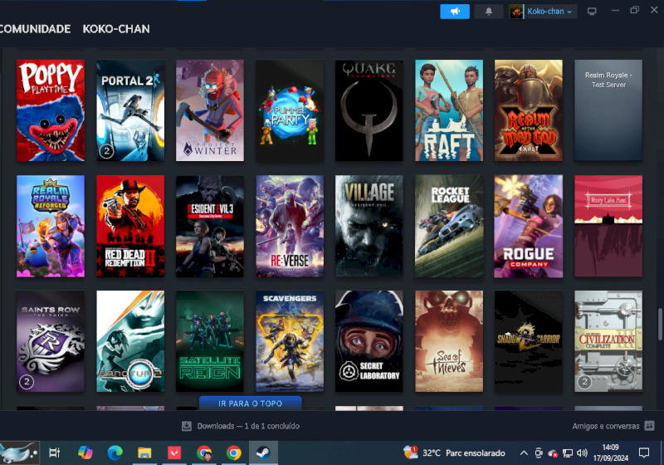Open Rogue Company game cover
This screenshot has height=465, width=664.
529,226
